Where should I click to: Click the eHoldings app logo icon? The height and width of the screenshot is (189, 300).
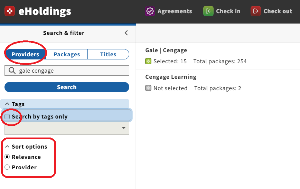tap(10, 11)
